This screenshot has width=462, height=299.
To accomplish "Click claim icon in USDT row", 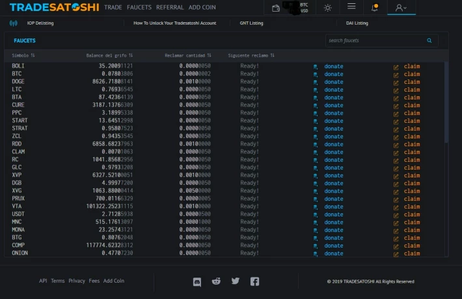I will pos(396,215).
